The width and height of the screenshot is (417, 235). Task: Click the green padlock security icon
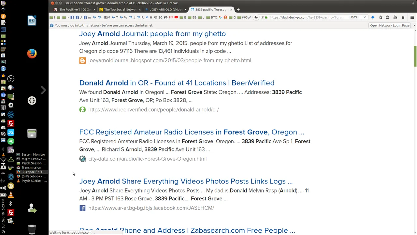(x=266, y=17)
